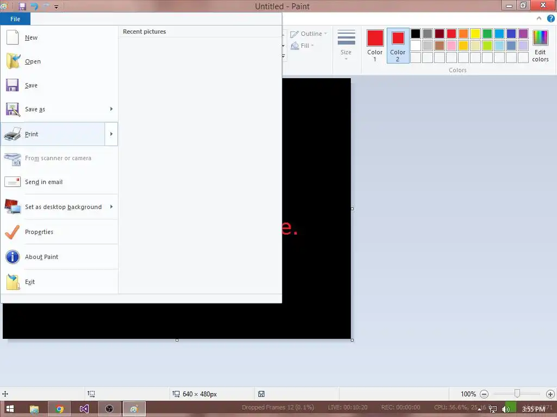
Task: Choose About Paint menu entry
Action: [59, 257]
